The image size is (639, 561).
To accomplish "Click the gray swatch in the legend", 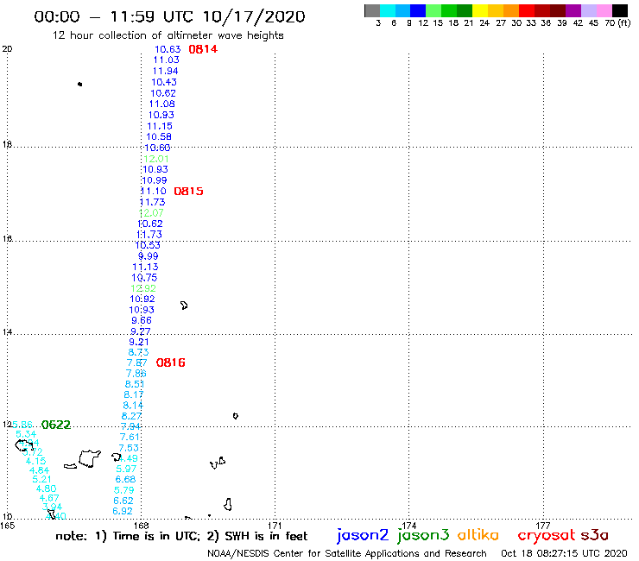I will pyautogui.click(x=372, y=10).
